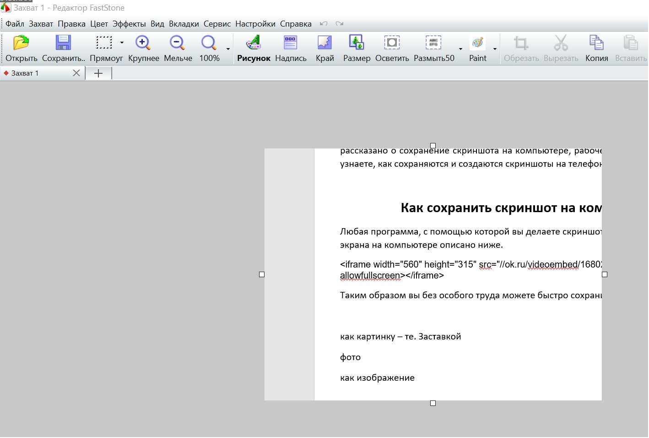649x438 pixels.
Task: Zoom in with the Крупнее magnifier
Action: point(143,43)
